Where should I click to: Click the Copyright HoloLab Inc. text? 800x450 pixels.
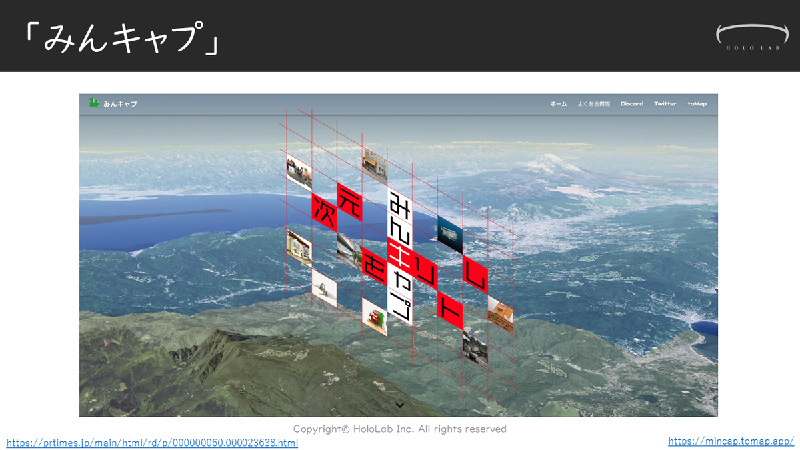(400, 429)
